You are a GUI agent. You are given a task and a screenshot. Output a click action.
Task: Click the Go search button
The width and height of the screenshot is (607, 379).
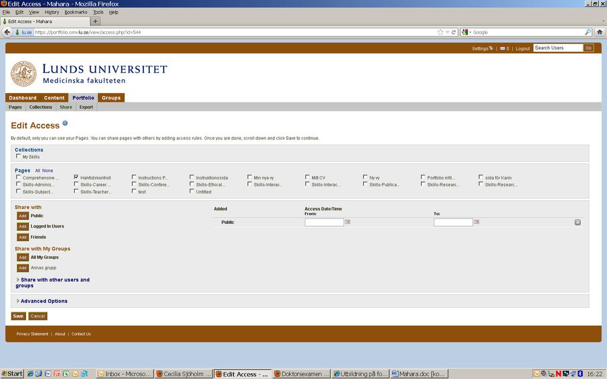pos(589,48)
